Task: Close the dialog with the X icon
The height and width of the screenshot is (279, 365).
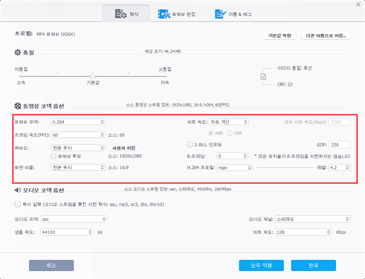Action: (x=357, y=4)
